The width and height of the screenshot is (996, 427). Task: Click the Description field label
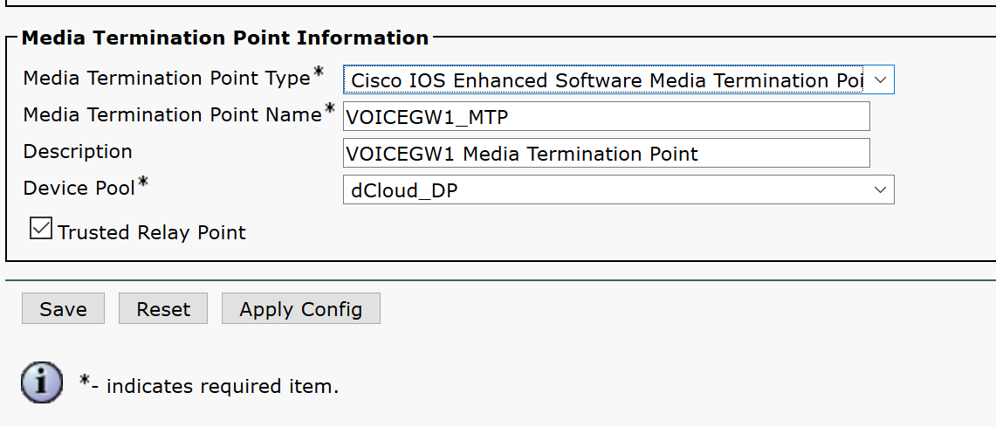point(78,152)
